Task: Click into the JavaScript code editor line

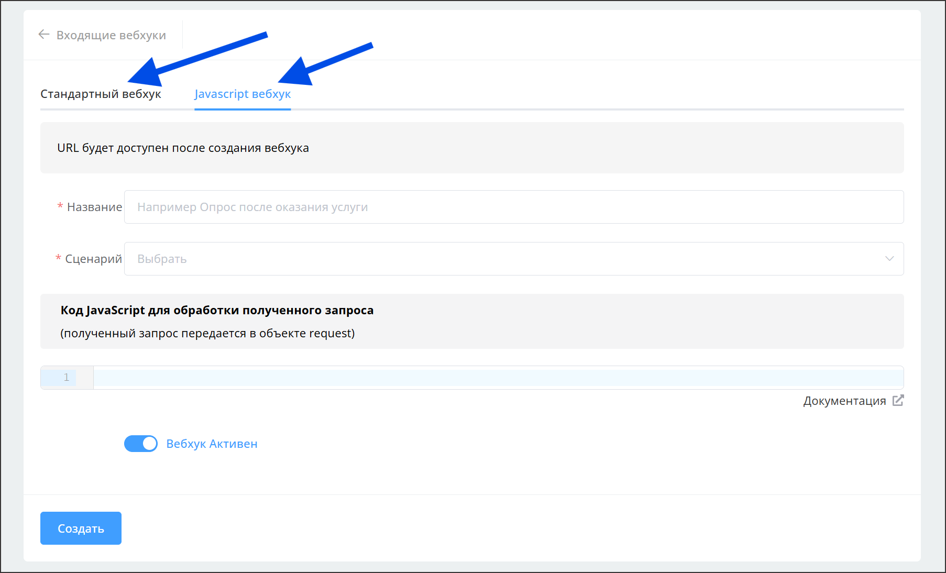Action: 498,378
